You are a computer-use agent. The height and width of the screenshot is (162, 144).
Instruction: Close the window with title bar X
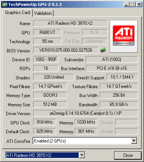pos(139,4)
